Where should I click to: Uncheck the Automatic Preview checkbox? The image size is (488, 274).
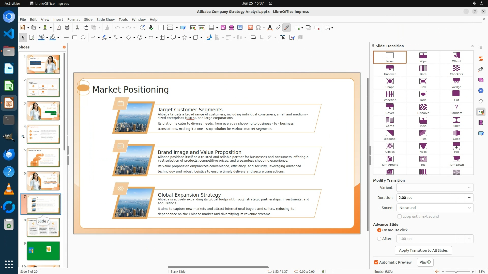pyautogui.click(x=376, y=262)
